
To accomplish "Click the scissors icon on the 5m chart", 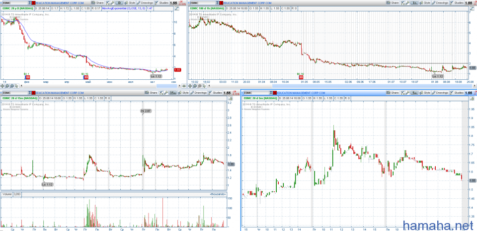I will (402, 93).
